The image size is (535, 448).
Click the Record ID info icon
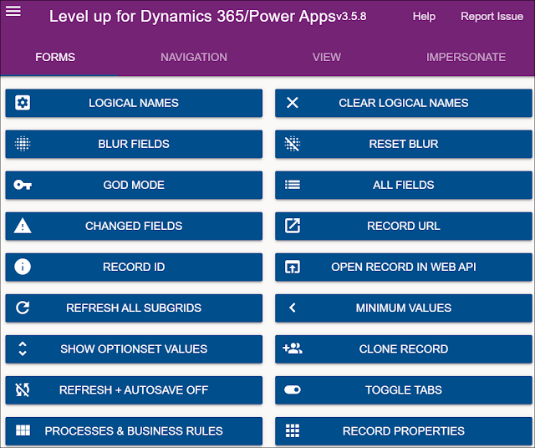[23, 267]
